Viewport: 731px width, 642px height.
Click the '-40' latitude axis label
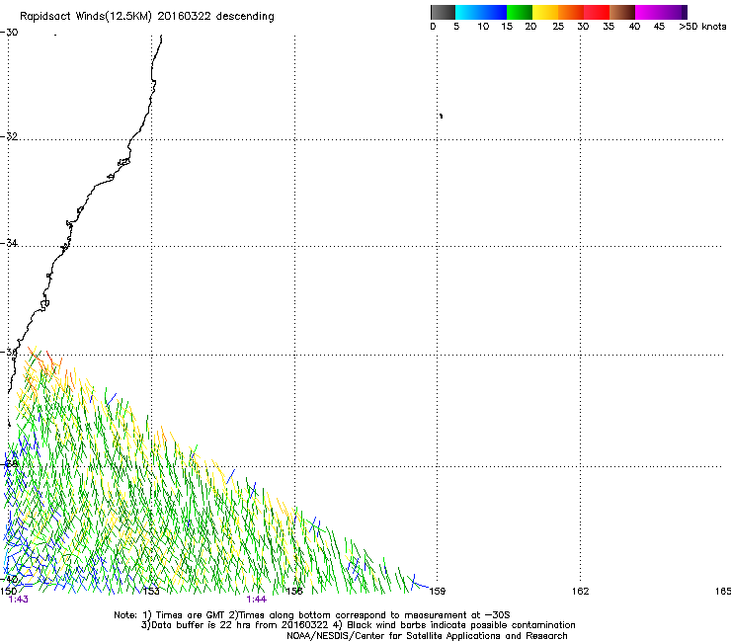[x=9, y=579]
